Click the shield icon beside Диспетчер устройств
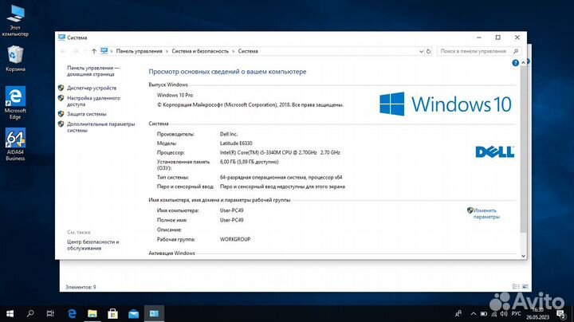Viewport: 574px width, 322px height. (61, 88)
